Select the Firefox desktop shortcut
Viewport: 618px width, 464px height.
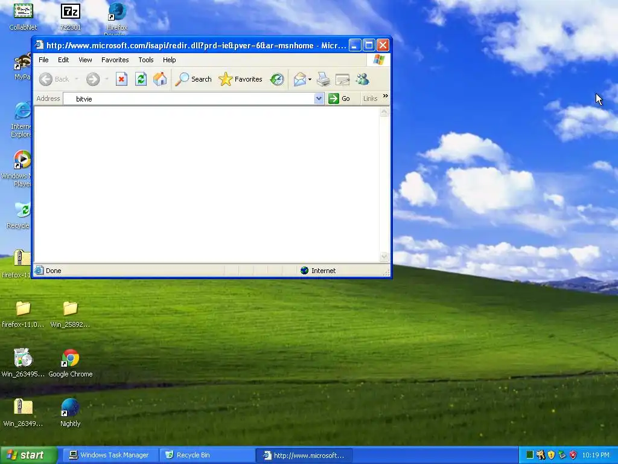coord(117,19)
